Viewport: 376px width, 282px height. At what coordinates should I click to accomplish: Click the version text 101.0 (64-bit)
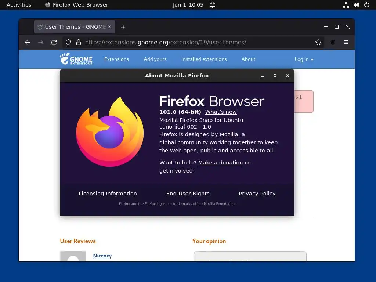tap(180, 112)
